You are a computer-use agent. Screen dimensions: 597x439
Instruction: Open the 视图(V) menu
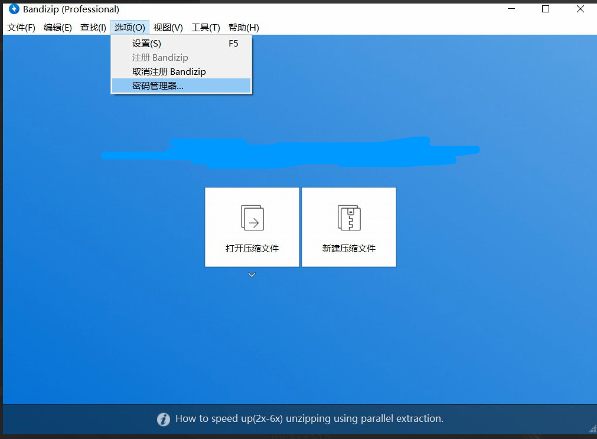pyautogui.click(x=167, y=27)
